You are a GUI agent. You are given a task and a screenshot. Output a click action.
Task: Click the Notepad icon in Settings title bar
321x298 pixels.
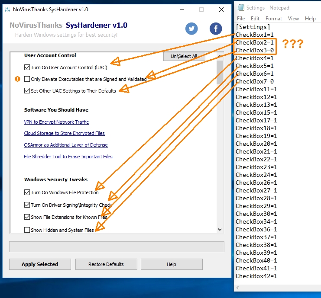coord(241,7)
